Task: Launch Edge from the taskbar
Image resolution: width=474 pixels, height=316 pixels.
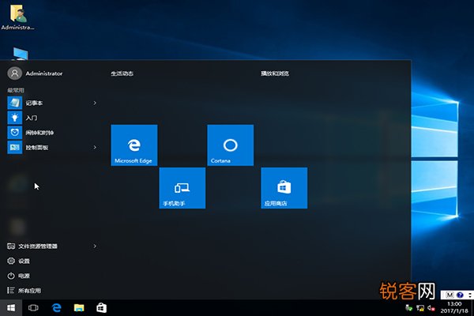Action: [x=57, y=307]
